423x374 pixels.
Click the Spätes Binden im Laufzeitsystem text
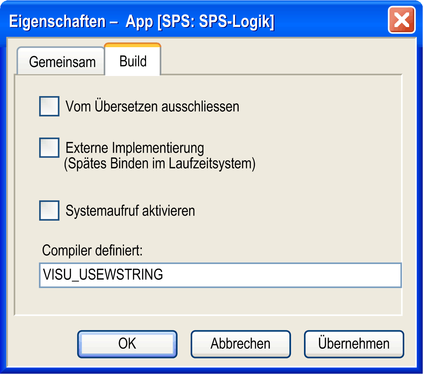[160, 163]
